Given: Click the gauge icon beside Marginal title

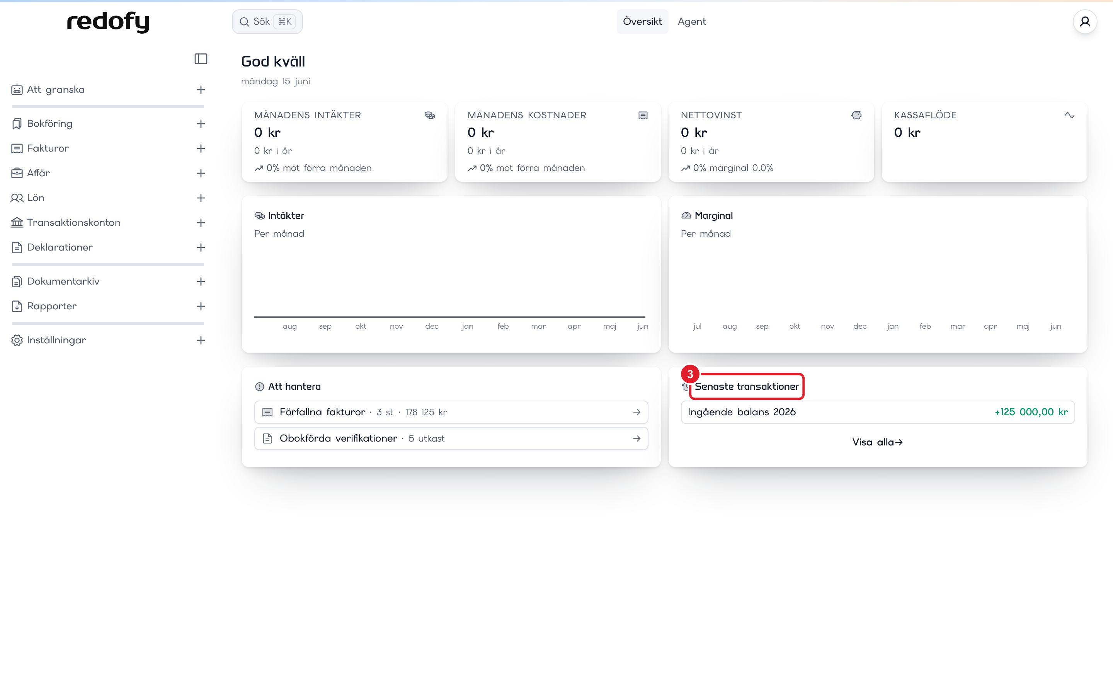Looking at the screenshot, I should (686, 215).
